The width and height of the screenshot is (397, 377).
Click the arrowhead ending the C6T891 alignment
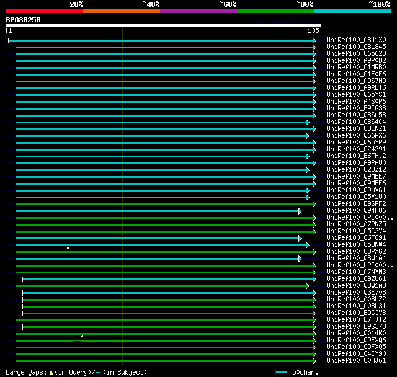300,238
